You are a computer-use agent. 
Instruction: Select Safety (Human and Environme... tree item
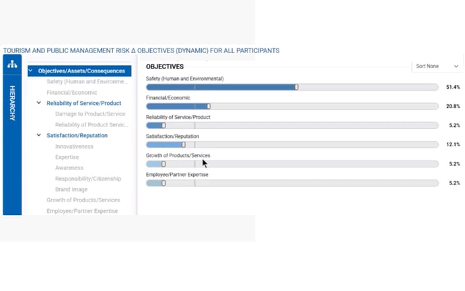coord(87,82)
